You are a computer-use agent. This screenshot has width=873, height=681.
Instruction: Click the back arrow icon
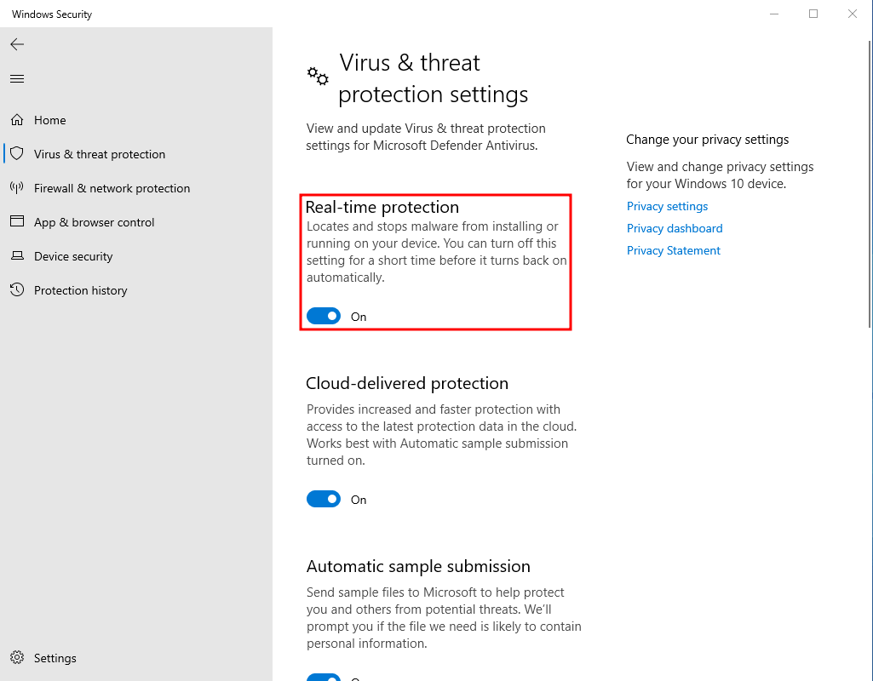(x=17, y=44)
